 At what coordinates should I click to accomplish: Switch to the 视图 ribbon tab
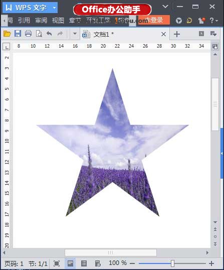point(58,20)
